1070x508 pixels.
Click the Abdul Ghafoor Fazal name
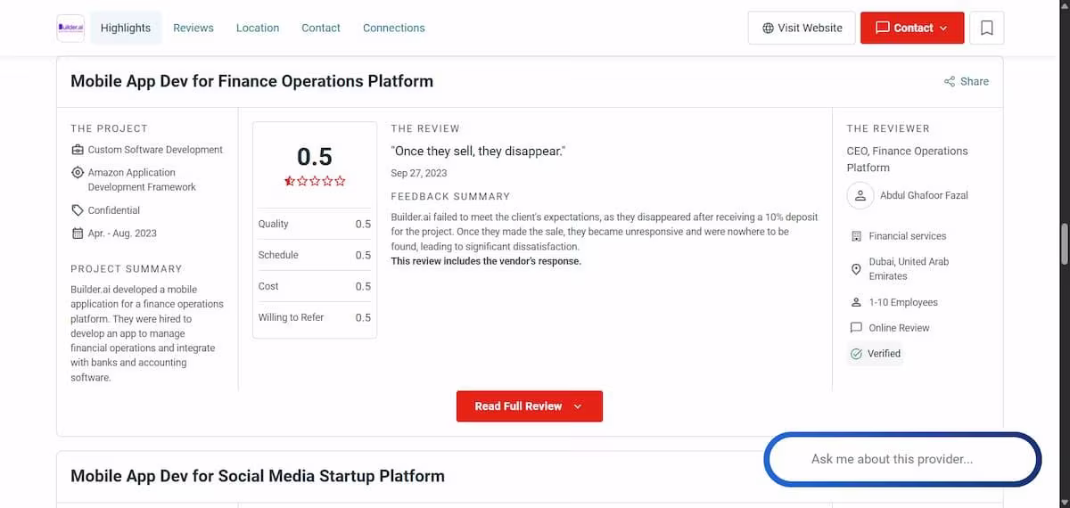point(924,195)
